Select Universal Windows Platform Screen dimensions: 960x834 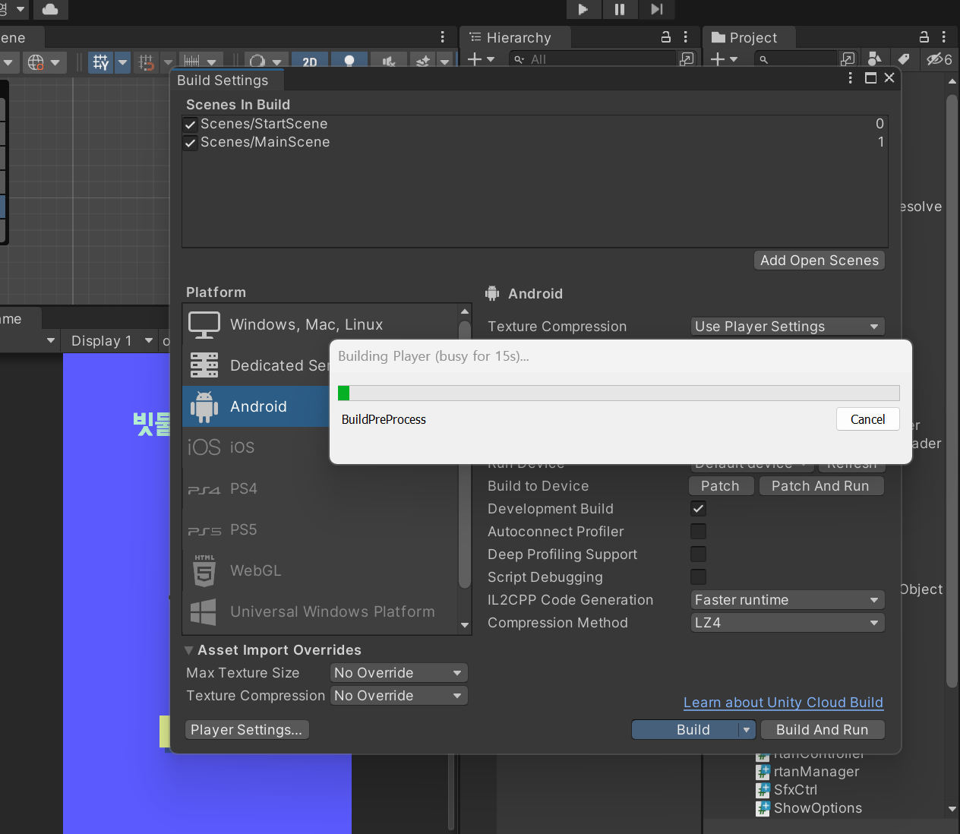point(321,611)
